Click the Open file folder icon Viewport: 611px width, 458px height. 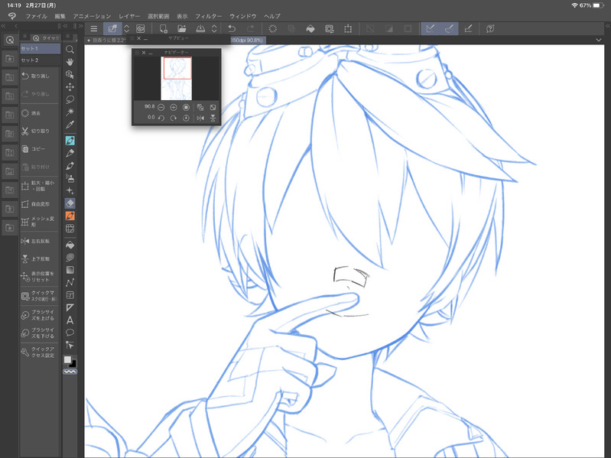181,29
